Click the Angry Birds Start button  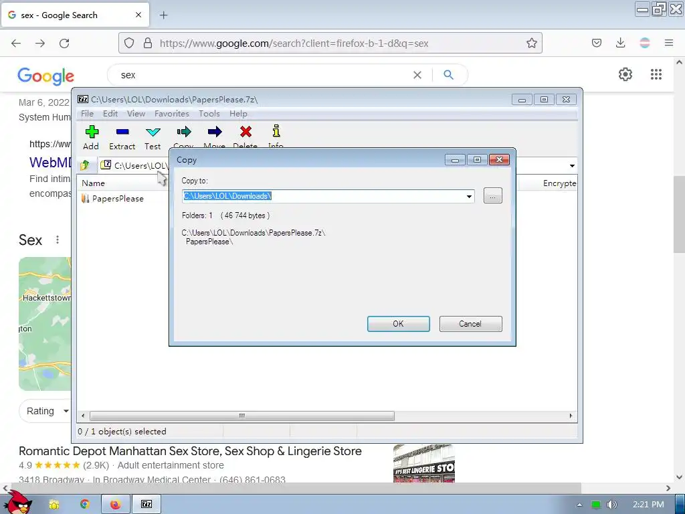tap(17, 503)
